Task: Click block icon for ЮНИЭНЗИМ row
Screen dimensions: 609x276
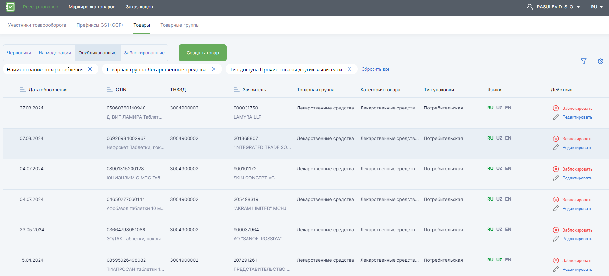Action: (x=556, y=169)
